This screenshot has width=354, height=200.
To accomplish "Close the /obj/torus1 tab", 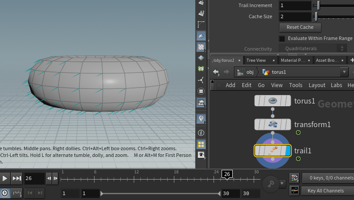I will pos(239,60).
